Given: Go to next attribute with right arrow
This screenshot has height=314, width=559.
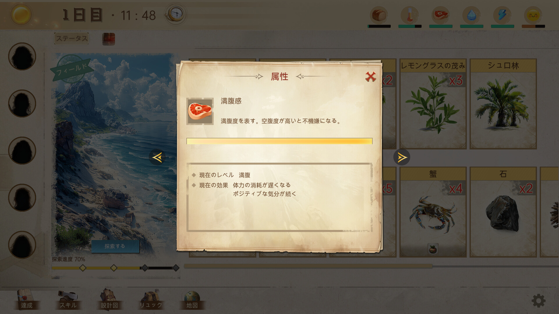Looking at the screenshot, I should point(402,157).
